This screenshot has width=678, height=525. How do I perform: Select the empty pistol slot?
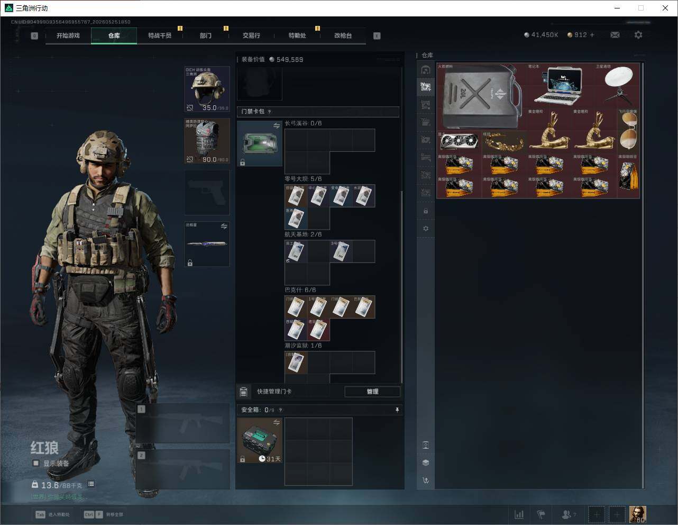(x=207, y=193)
